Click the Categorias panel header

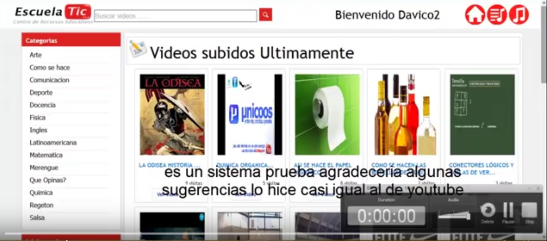(x=71, y=40)
